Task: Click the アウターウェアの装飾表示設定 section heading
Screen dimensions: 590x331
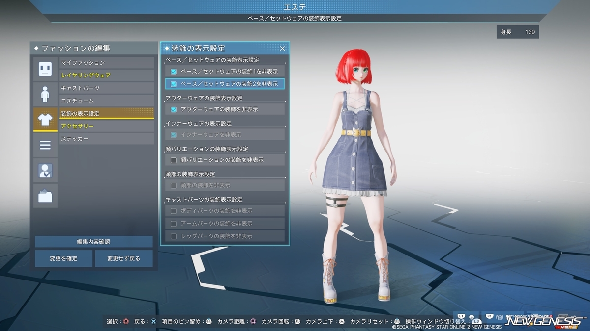Action: [204, 98]
